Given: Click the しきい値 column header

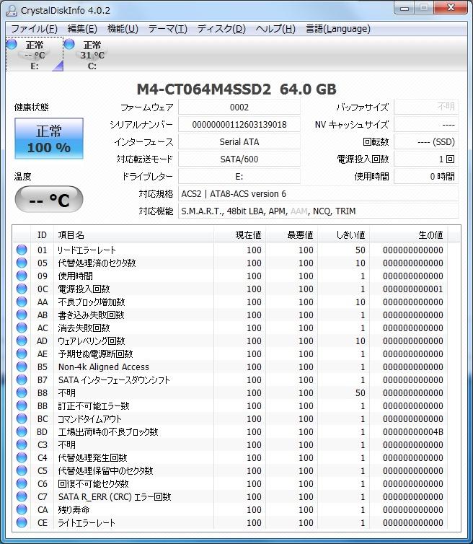Looking at the screenshot, I should [x=344, y=235].
